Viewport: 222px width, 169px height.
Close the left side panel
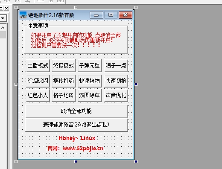(x=6, y=9)
